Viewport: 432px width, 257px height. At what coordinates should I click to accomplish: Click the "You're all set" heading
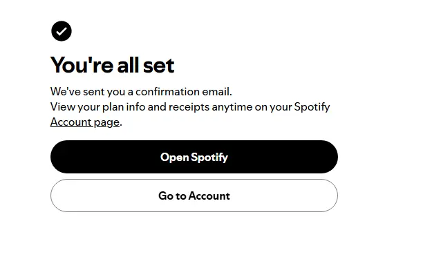click(x=113, y=65)
